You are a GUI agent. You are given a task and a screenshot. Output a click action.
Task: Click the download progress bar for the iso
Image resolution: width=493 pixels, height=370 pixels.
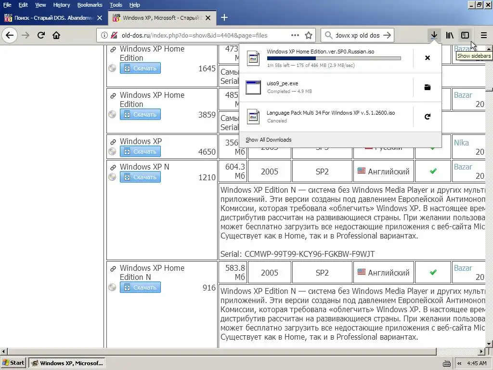[x=334, y=58]
